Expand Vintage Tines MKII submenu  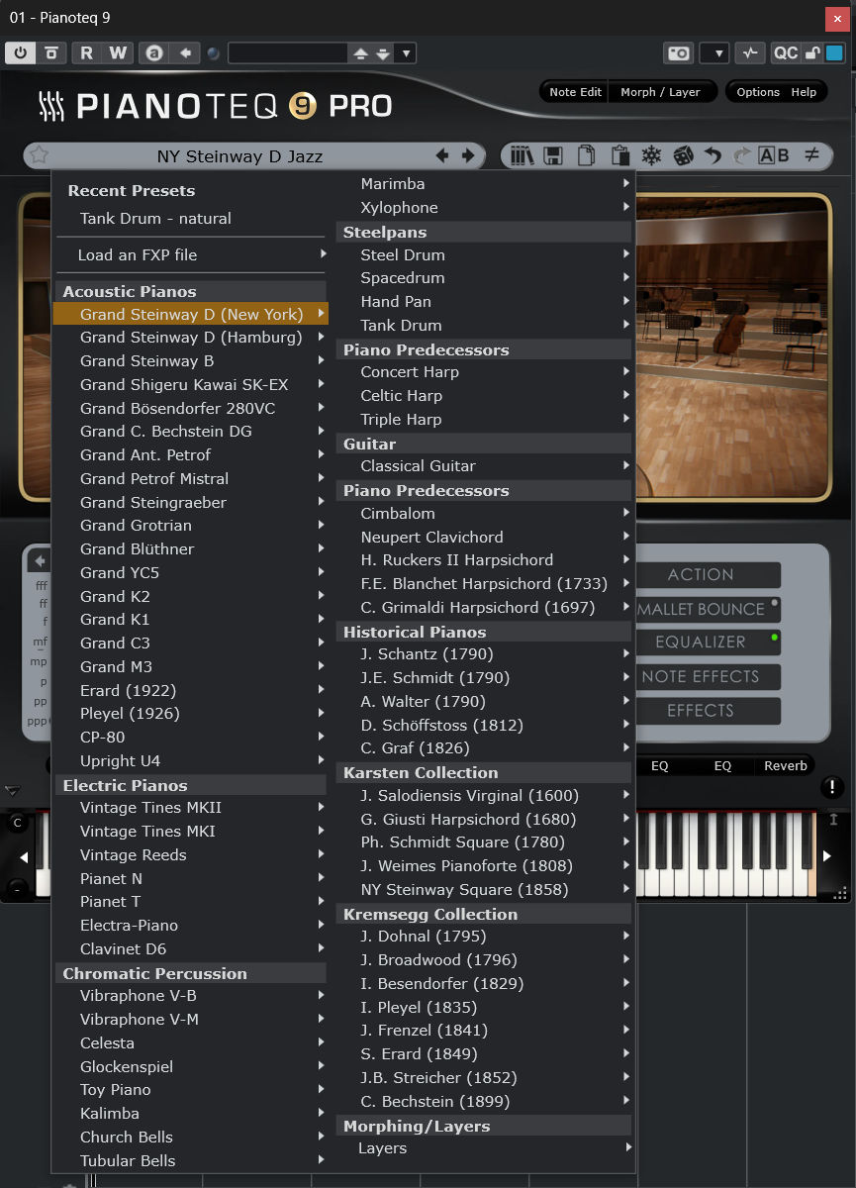tap(190, 808)
